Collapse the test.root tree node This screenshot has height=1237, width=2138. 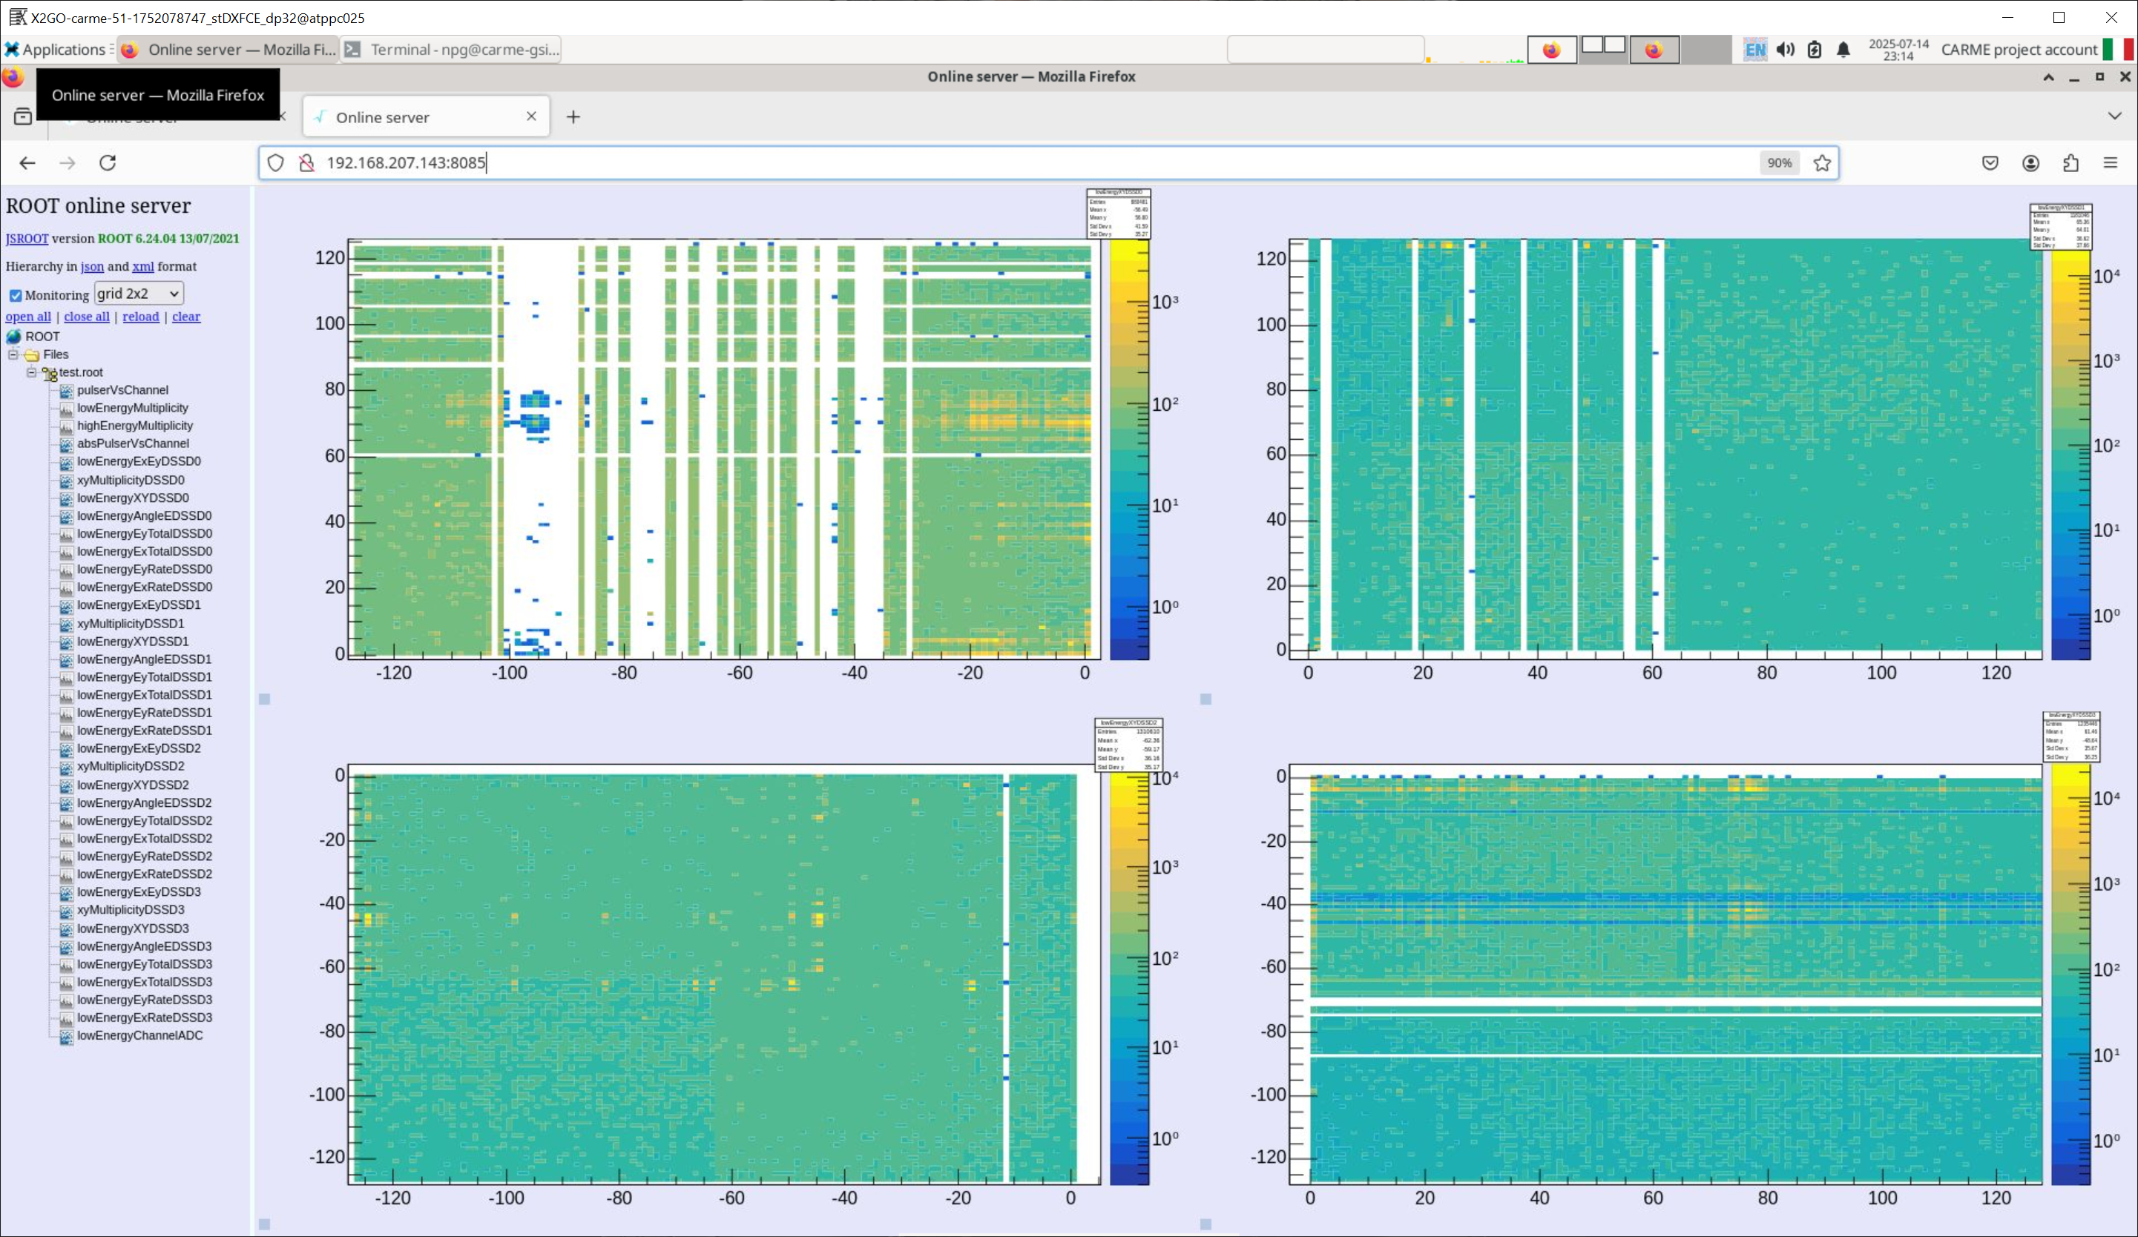pos(31,372)
